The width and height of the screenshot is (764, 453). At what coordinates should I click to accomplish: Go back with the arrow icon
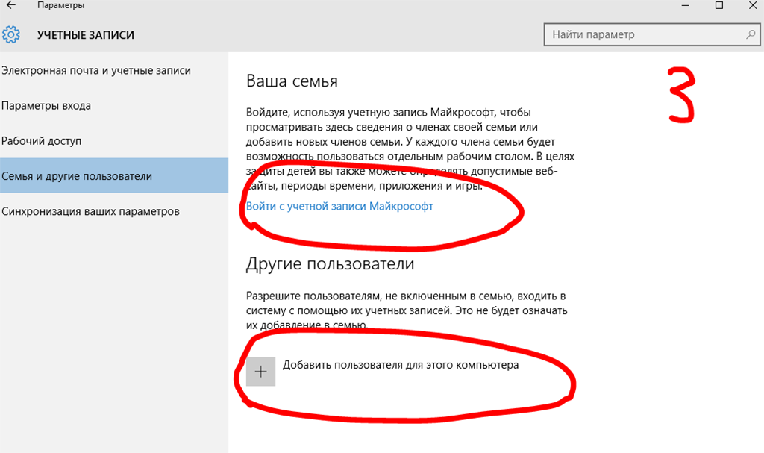tap(10, 5)
